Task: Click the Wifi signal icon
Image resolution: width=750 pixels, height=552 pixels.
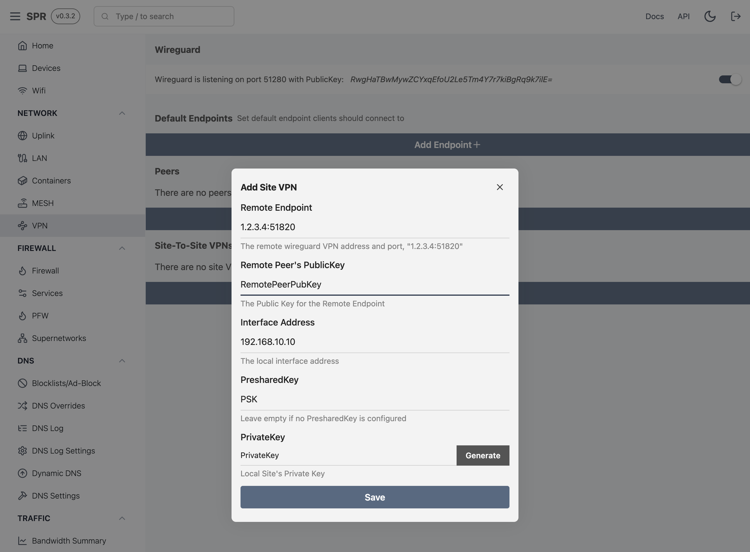Action: pyautogui.click(x=23, y=91)
